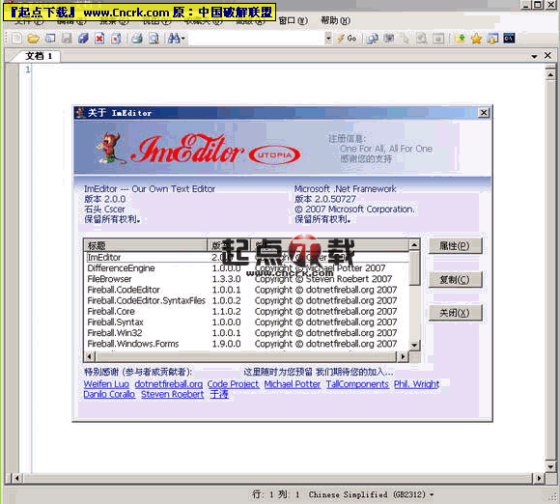Open a file using the yellow folder icon
Screen dimensions: 560x504
click(x=33, y=39)
